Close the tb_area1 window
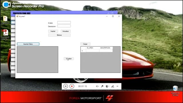183x103 pixels. (119, 16)
